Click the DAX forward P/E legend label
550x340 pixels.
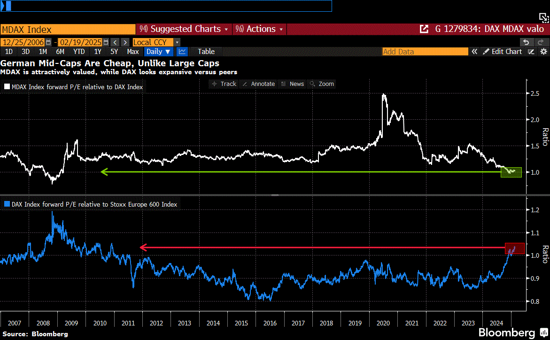pyautogui.click(x=94, y=204)
